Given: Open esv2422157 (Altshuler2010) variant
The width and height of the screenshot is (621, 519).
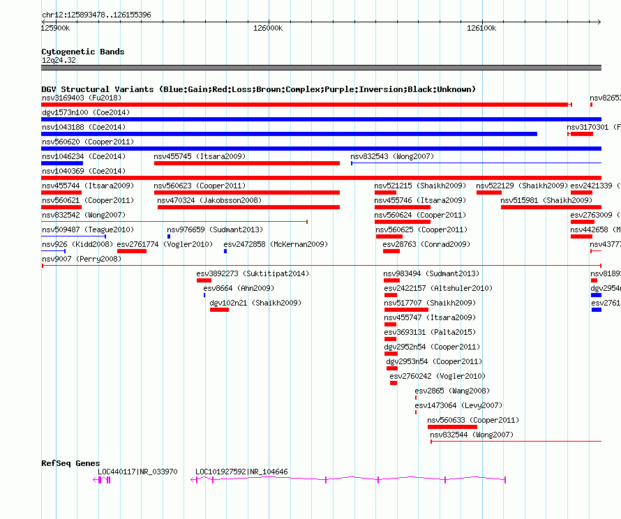Looking at the screenshot, I should [x=438, y=288].
